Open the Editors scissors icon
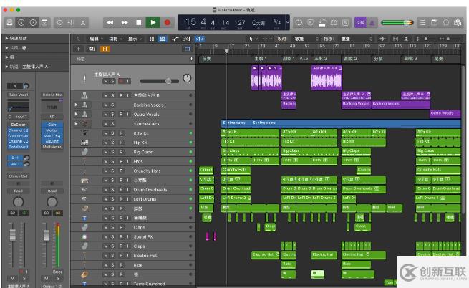Image resolution: width=469 pixels, height=288 pixels. pyautogui.click(x=83, y=23)
